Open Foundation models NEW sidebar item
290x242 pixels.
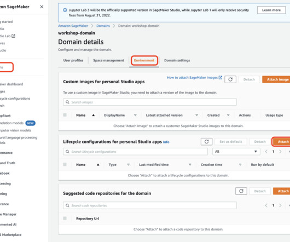point(18,123)
